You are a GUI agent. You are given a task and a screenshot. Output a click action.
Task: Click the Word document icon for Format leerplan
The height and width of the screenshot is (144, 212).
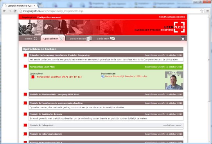103,76
